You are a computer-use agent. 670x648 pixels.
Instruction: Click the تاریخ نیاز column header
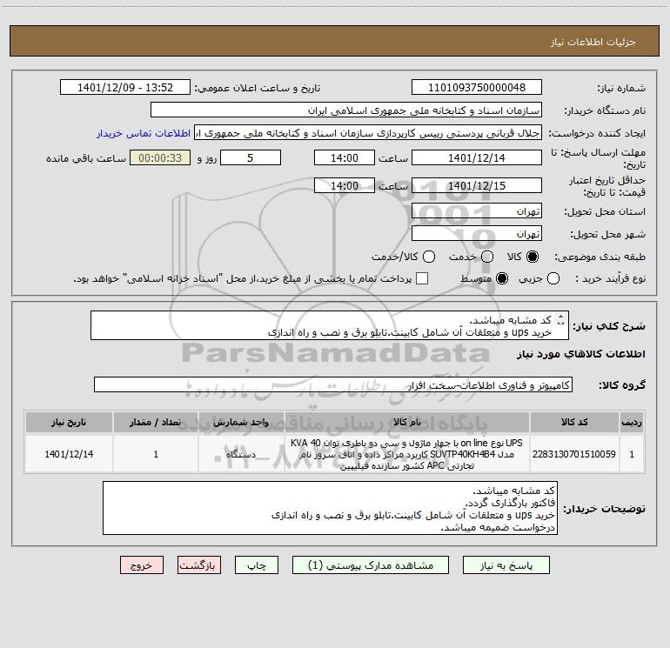tap(69, 423)
